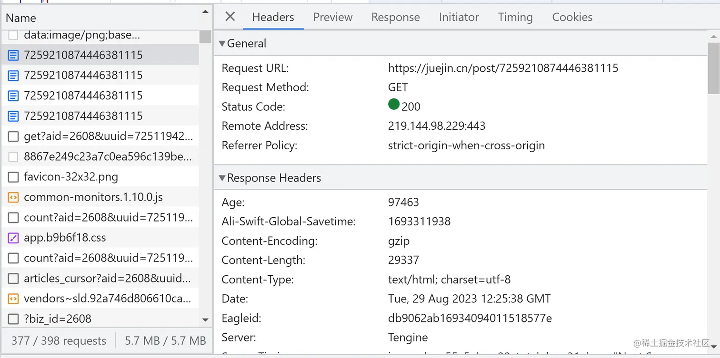The width and height of the screenshot is (720, 358).
Task: Click the icon beside articles_cursor request
Action: [x=13, y=279]
